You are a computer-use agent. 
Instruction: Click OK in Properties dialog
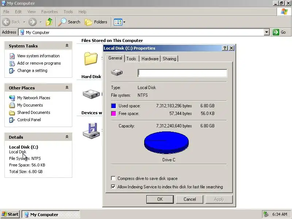pyautogui.click(x=160, y=199)
